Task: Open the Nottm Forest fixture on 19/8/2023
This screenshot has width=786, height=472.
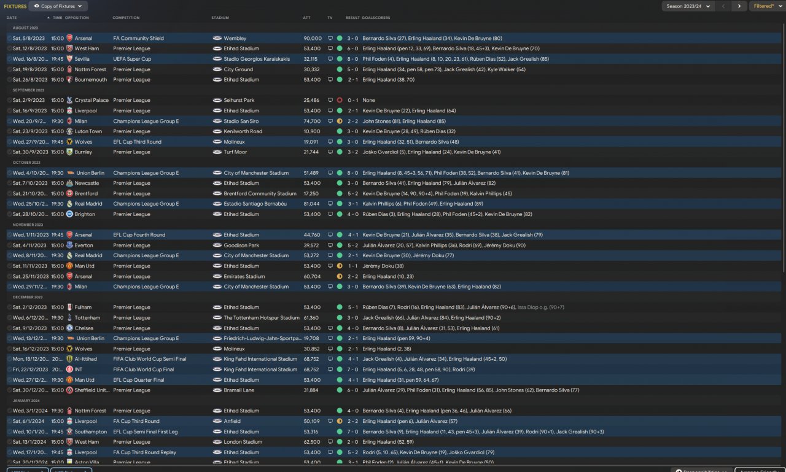Action: coord(393,69)
